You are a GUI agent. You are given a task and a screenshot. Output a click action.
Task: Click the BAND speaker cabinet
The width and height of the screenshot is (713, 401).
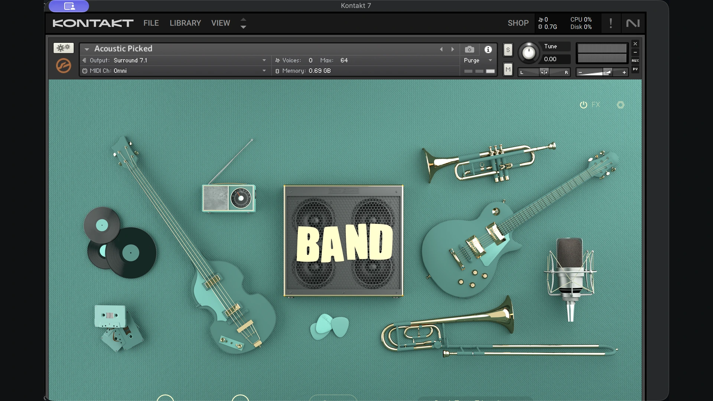[344, 241]
